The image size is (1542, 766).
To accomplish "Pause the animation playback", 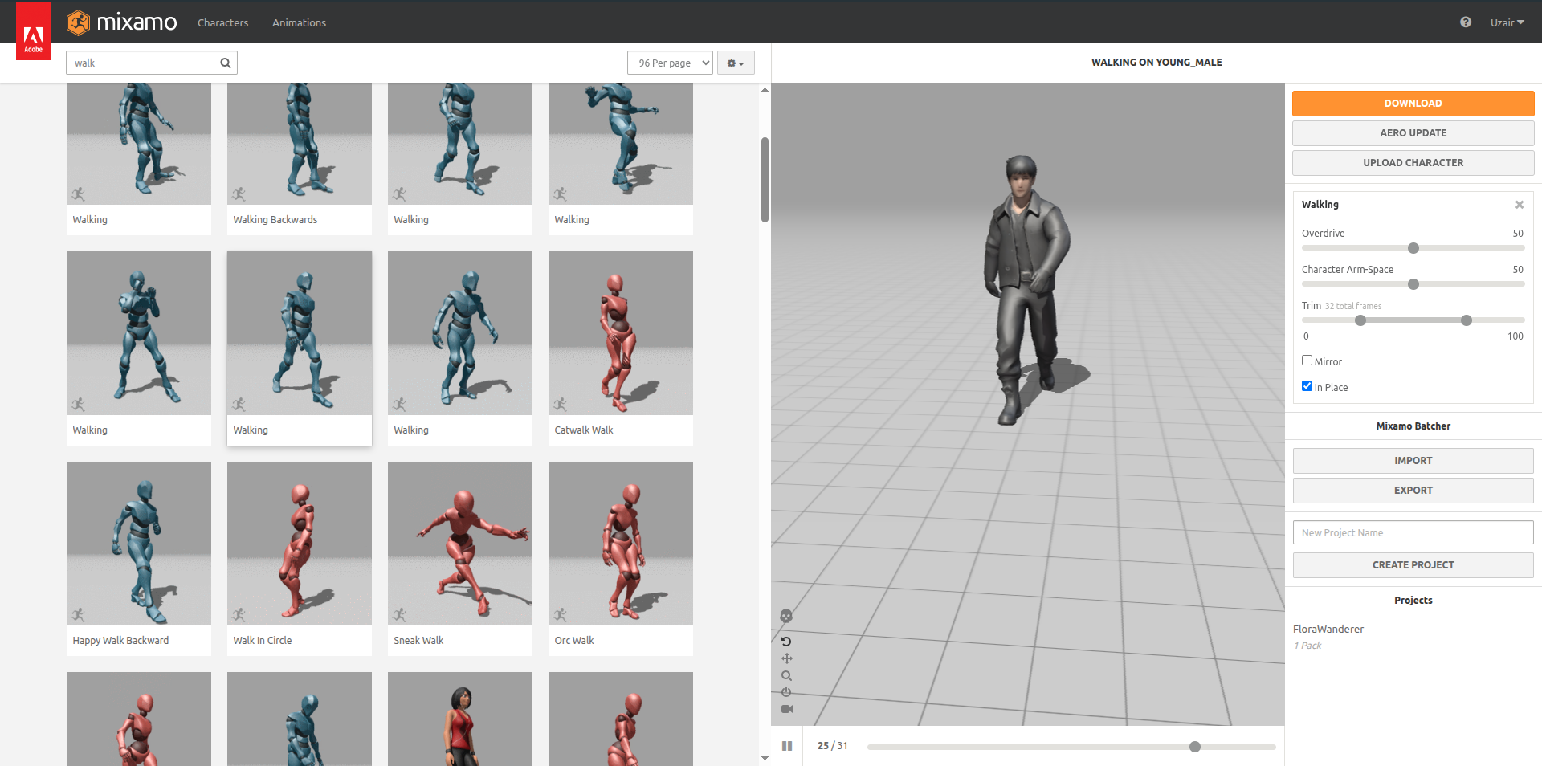I will click(787, 745).
